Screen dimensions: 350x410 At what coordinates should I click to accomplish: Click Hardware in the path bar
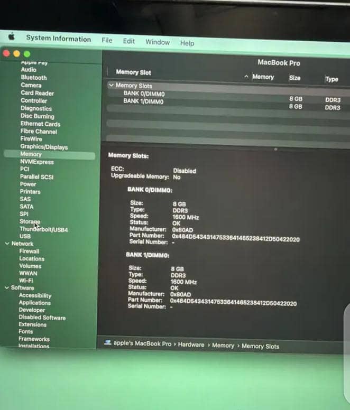pos(191,344)
